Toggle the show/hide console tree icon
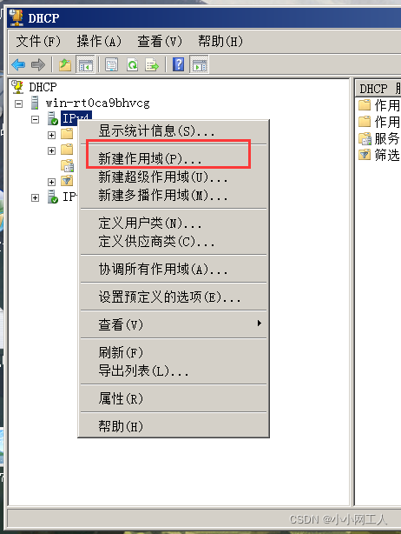 [86, 64]
